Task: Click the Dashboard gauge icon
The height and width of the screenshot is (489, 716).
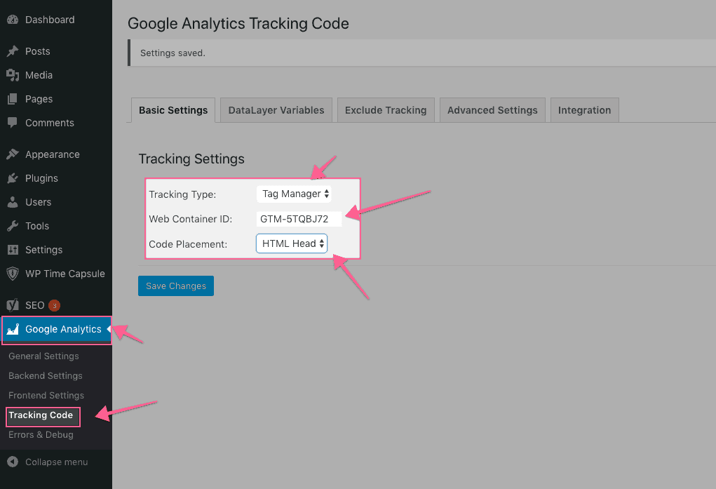Action: pos(13,20)
